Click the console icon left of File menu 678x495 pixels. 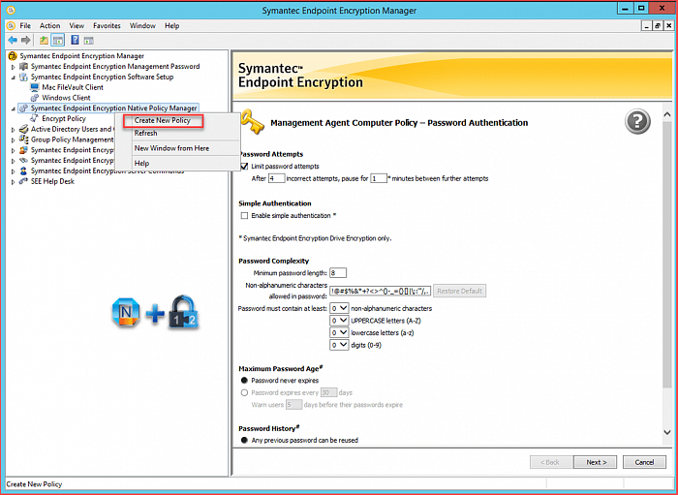[12, 26]
